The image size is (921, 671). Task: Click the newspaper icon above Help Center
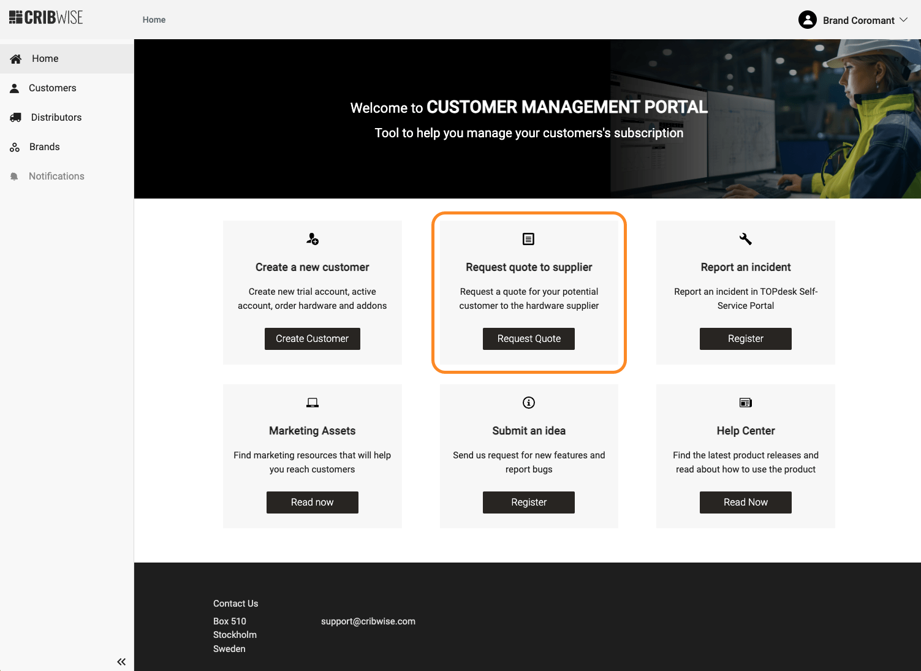coord(745,403)
